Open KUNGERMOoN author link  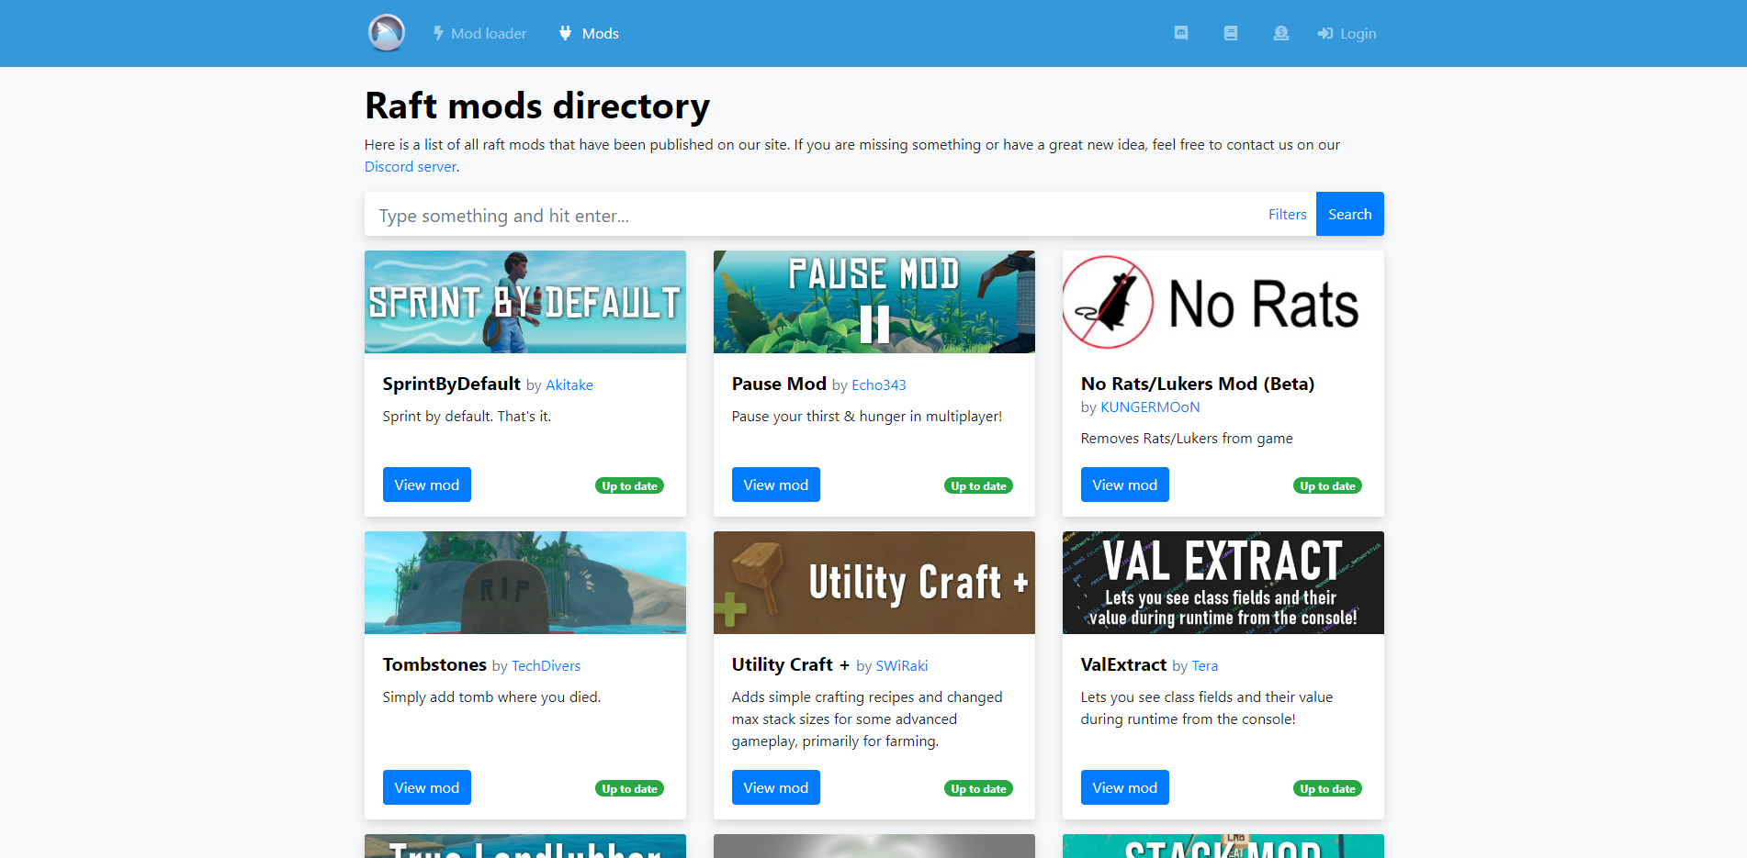(1150, 407)
